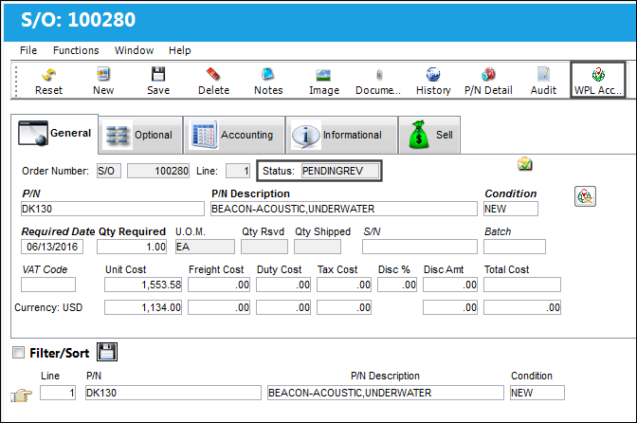Click the empty Total Cost field
The image size is (637, 423).
tap(522, 285)
